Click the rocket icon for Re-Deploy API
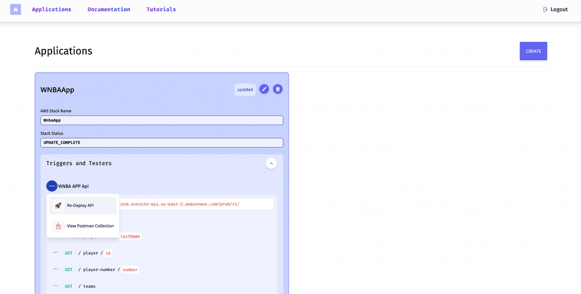This screenshot has width=581, height=294. 58,205
